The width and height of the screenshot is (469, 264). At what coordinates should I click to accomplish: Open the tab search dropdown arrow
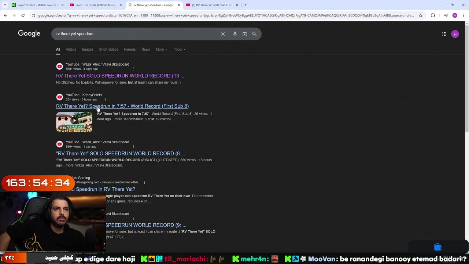point(4,5)
